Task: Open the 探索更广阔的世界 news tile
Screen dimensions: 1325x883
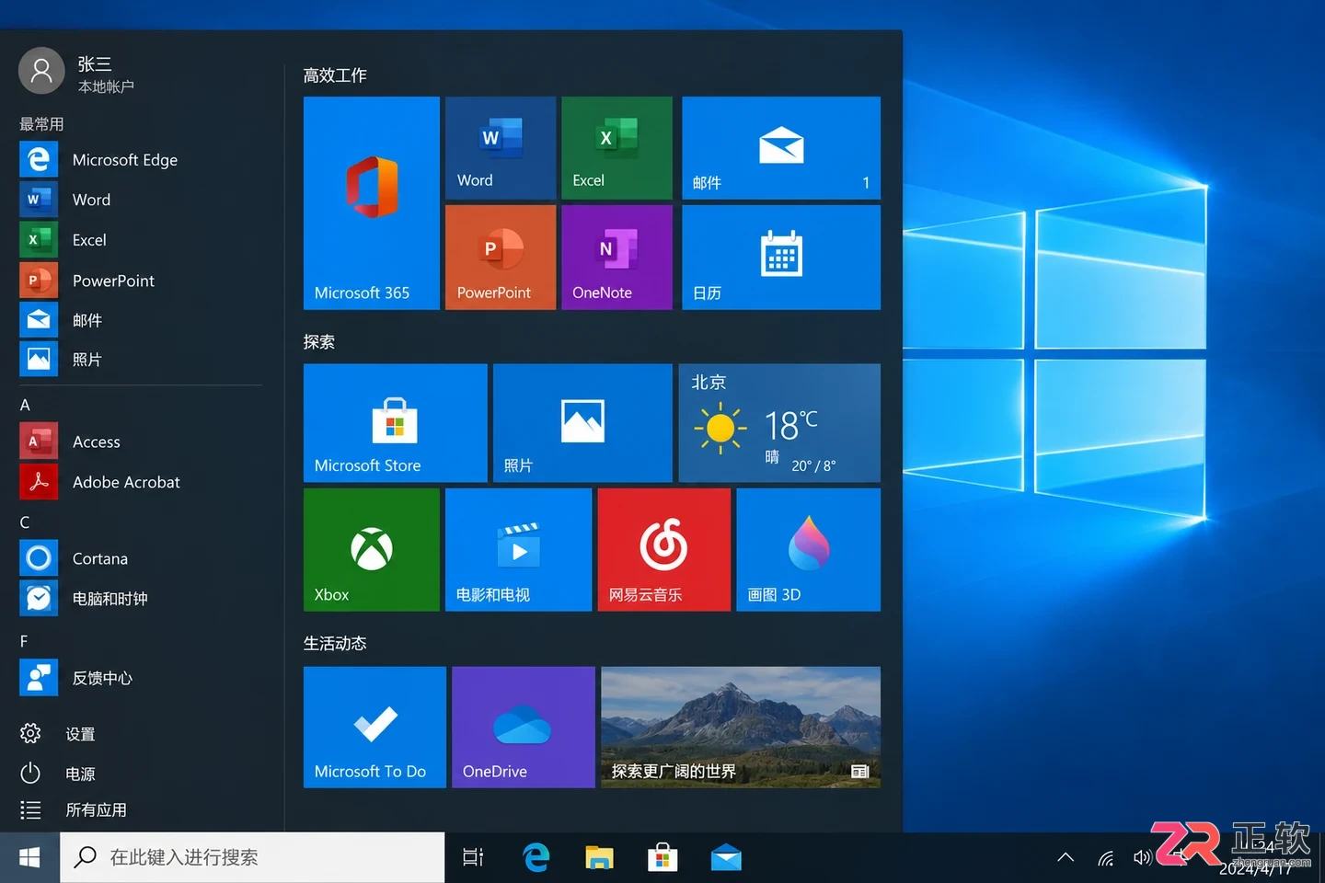Action: tap(741, 727)
